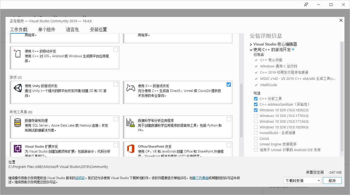Click the Visual Studio extension development icon

[18, 149]
